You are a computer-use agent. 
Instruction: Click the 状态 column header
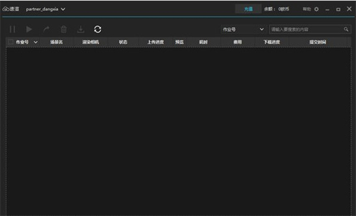point(123,42)
